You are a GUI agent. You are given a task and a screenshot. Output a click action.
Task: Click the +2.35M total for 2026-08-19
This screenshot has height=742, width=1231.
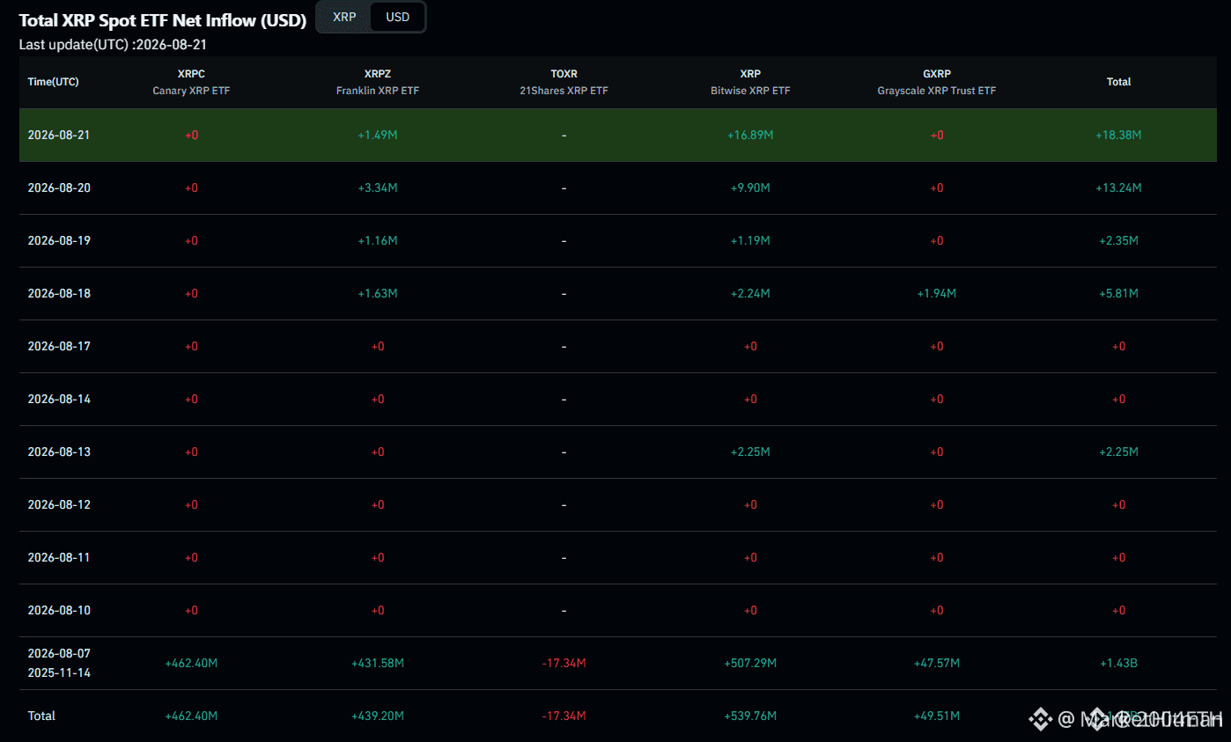1118,240
